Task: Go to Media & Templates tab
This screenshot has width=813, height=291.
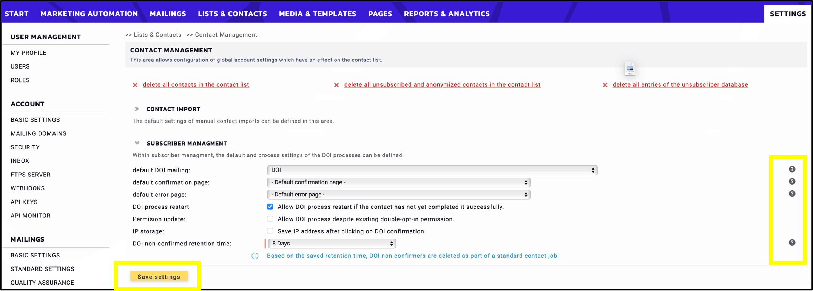Action: [318, 14]
